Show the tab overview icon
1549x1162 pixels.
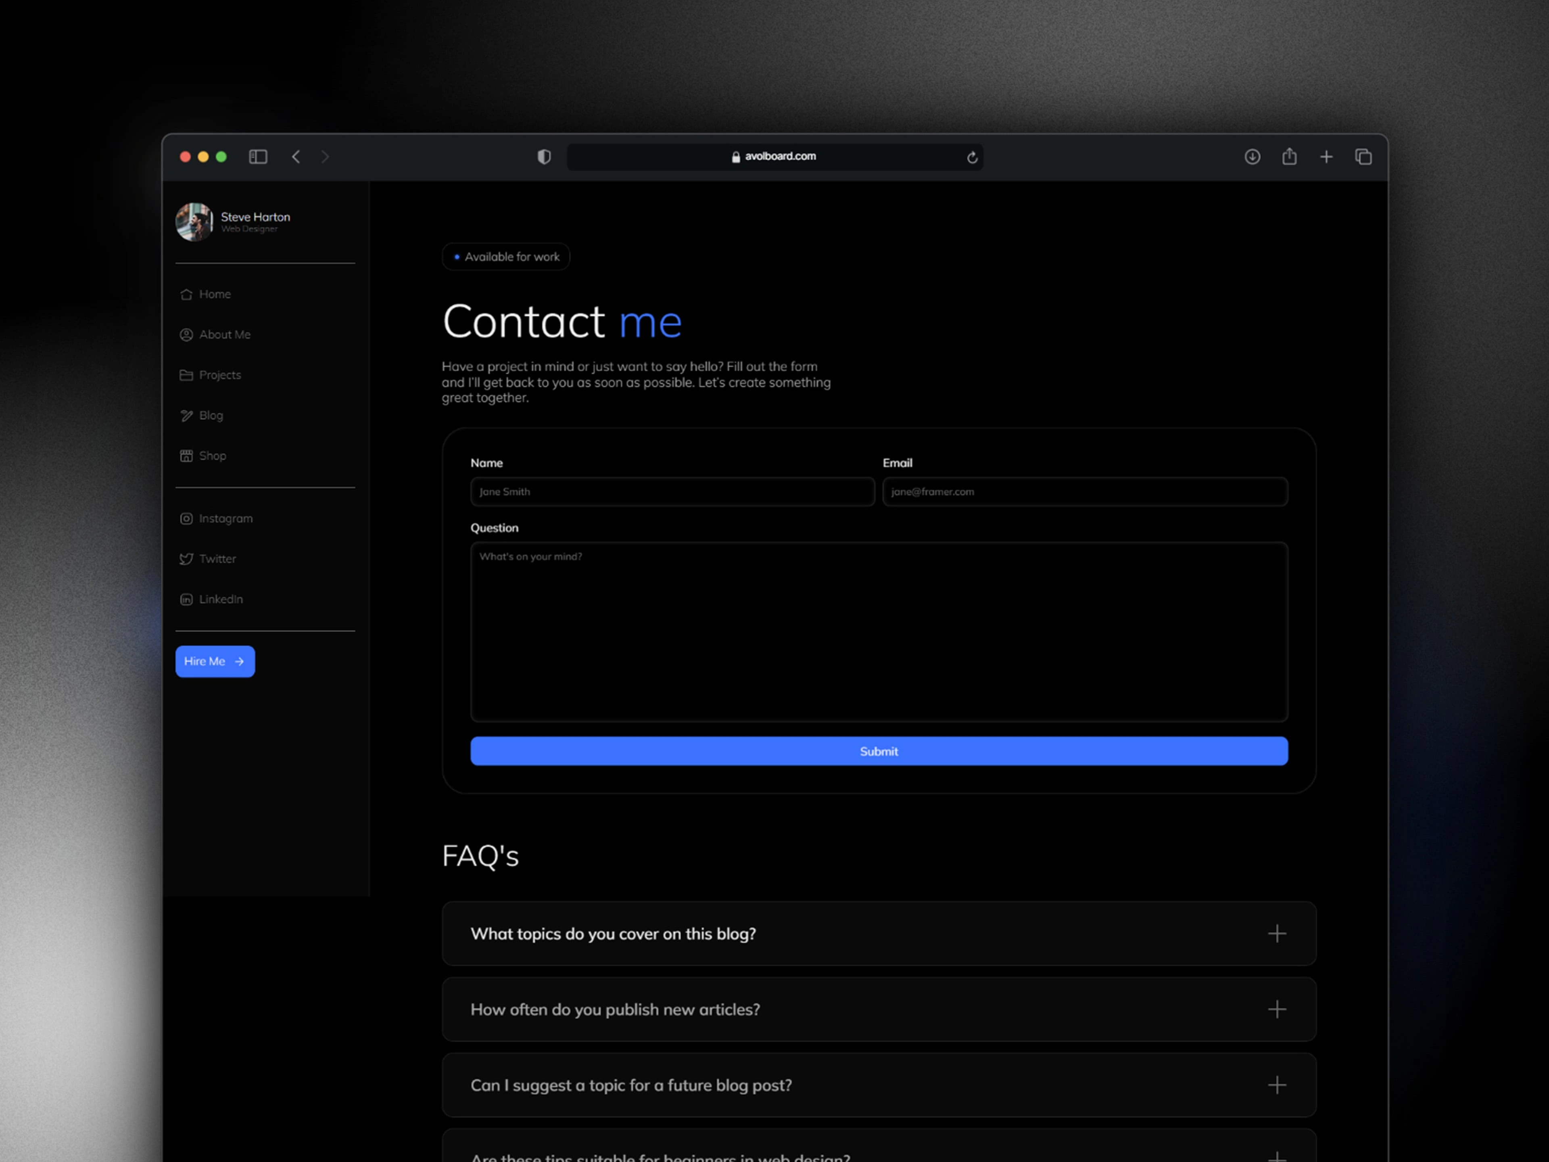click(1363, 157)
